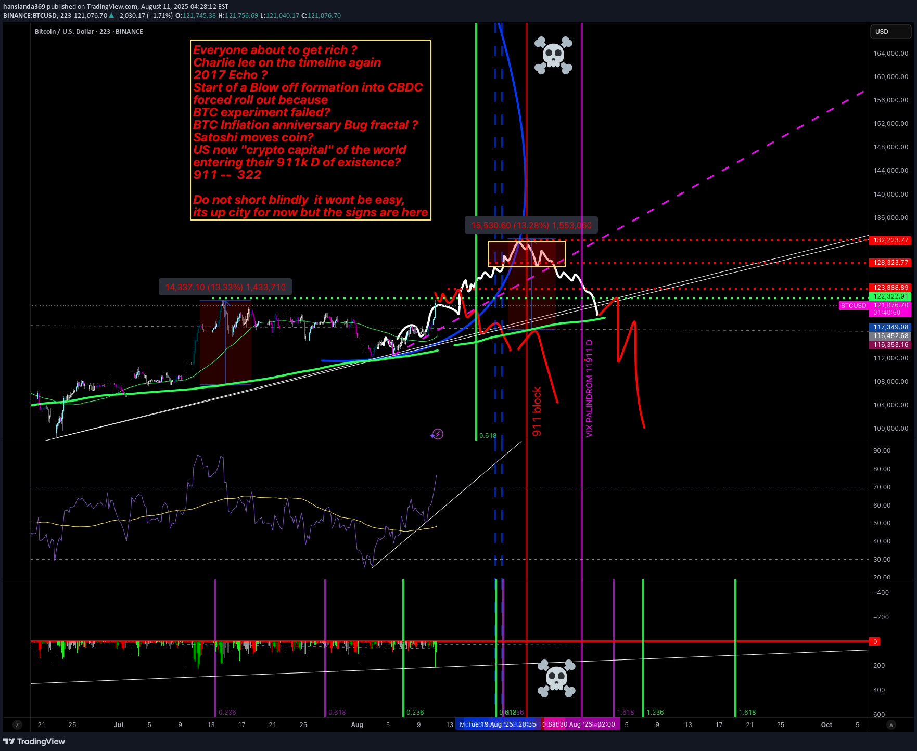Click the 70.00 RSI axis label

(x=882, y=487)
